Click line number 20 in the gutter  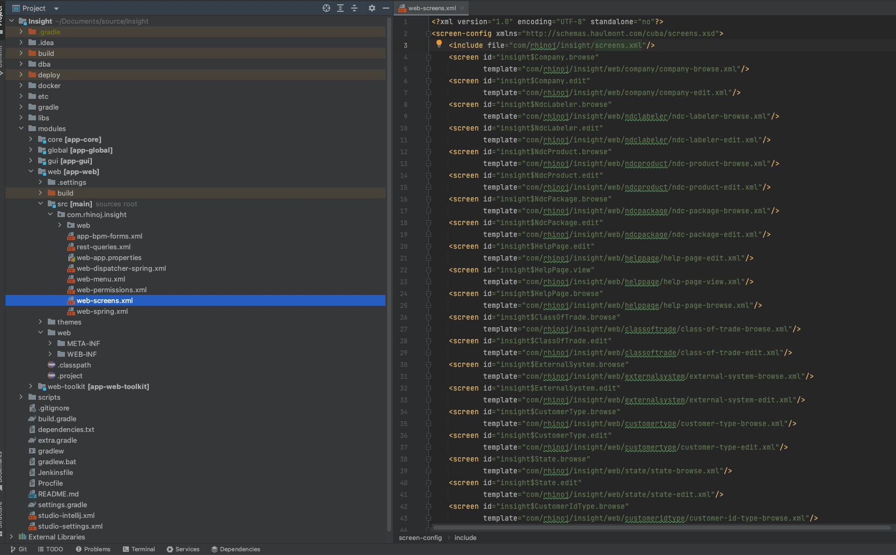click(x=404, y=246)
